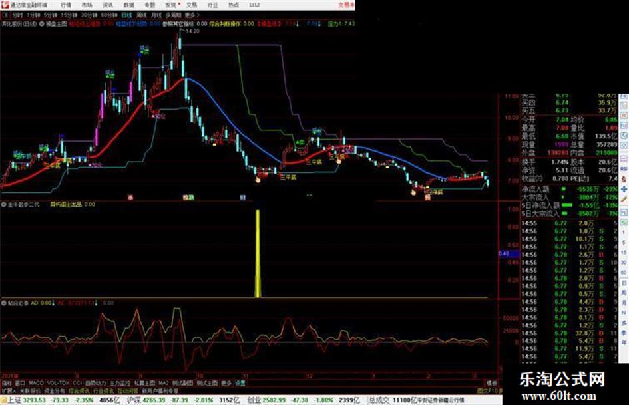
Task: Open the 互动问答 tab
Action: [128, 390]
